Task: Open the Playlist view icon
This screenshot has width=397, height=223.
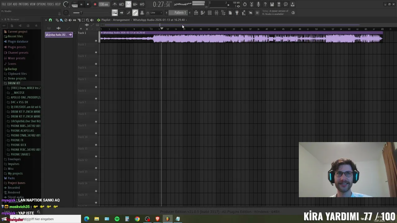Action: 196,13
